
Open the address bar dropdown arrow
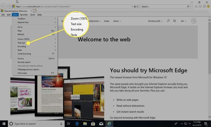tap(132, 7)
